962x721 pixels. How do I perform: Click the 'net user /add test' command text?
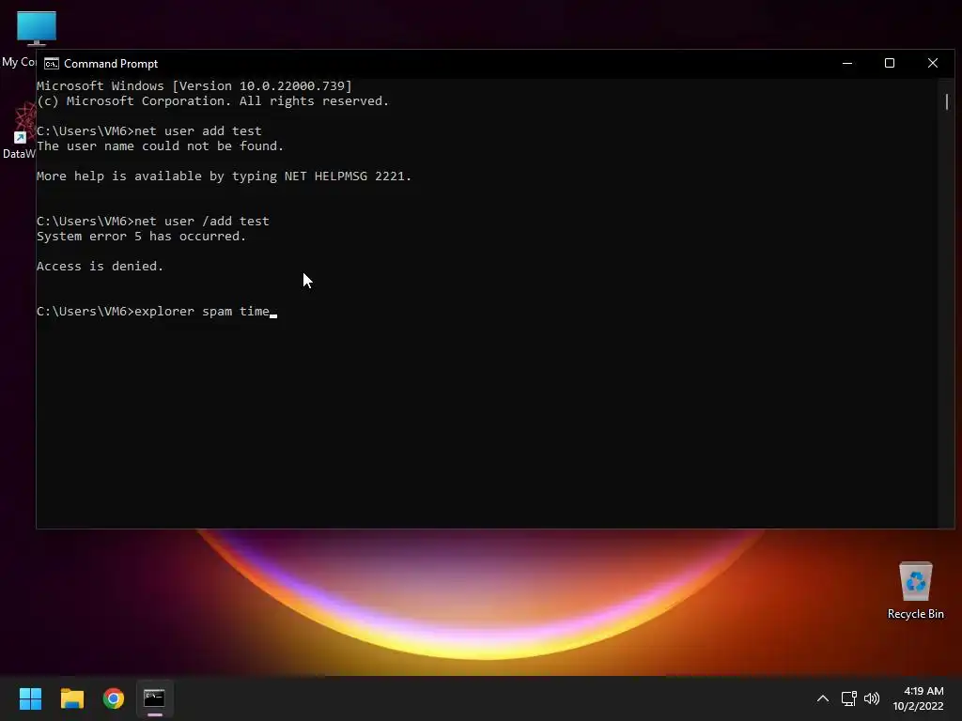pos(202,222)
